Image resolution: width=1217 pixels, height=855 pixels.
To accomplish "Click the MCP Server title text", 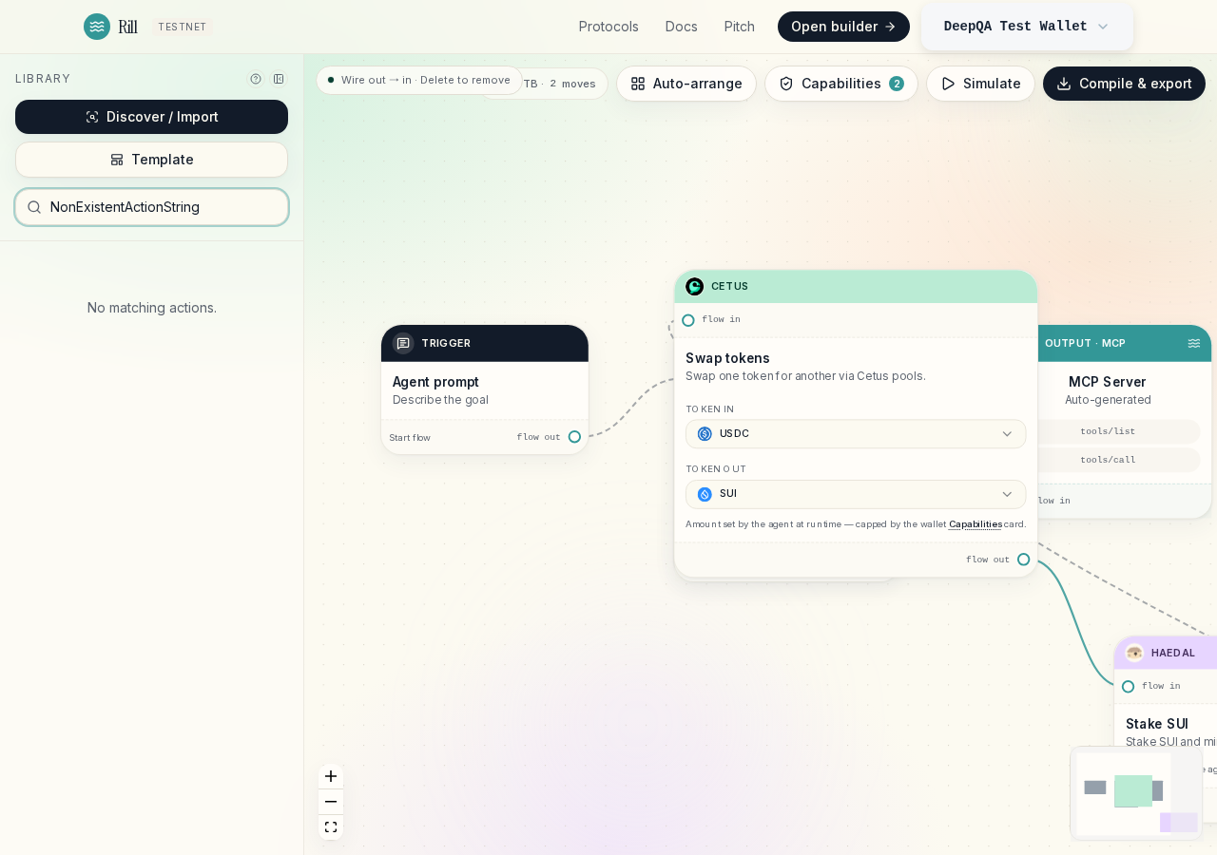I will point(1108,382).
